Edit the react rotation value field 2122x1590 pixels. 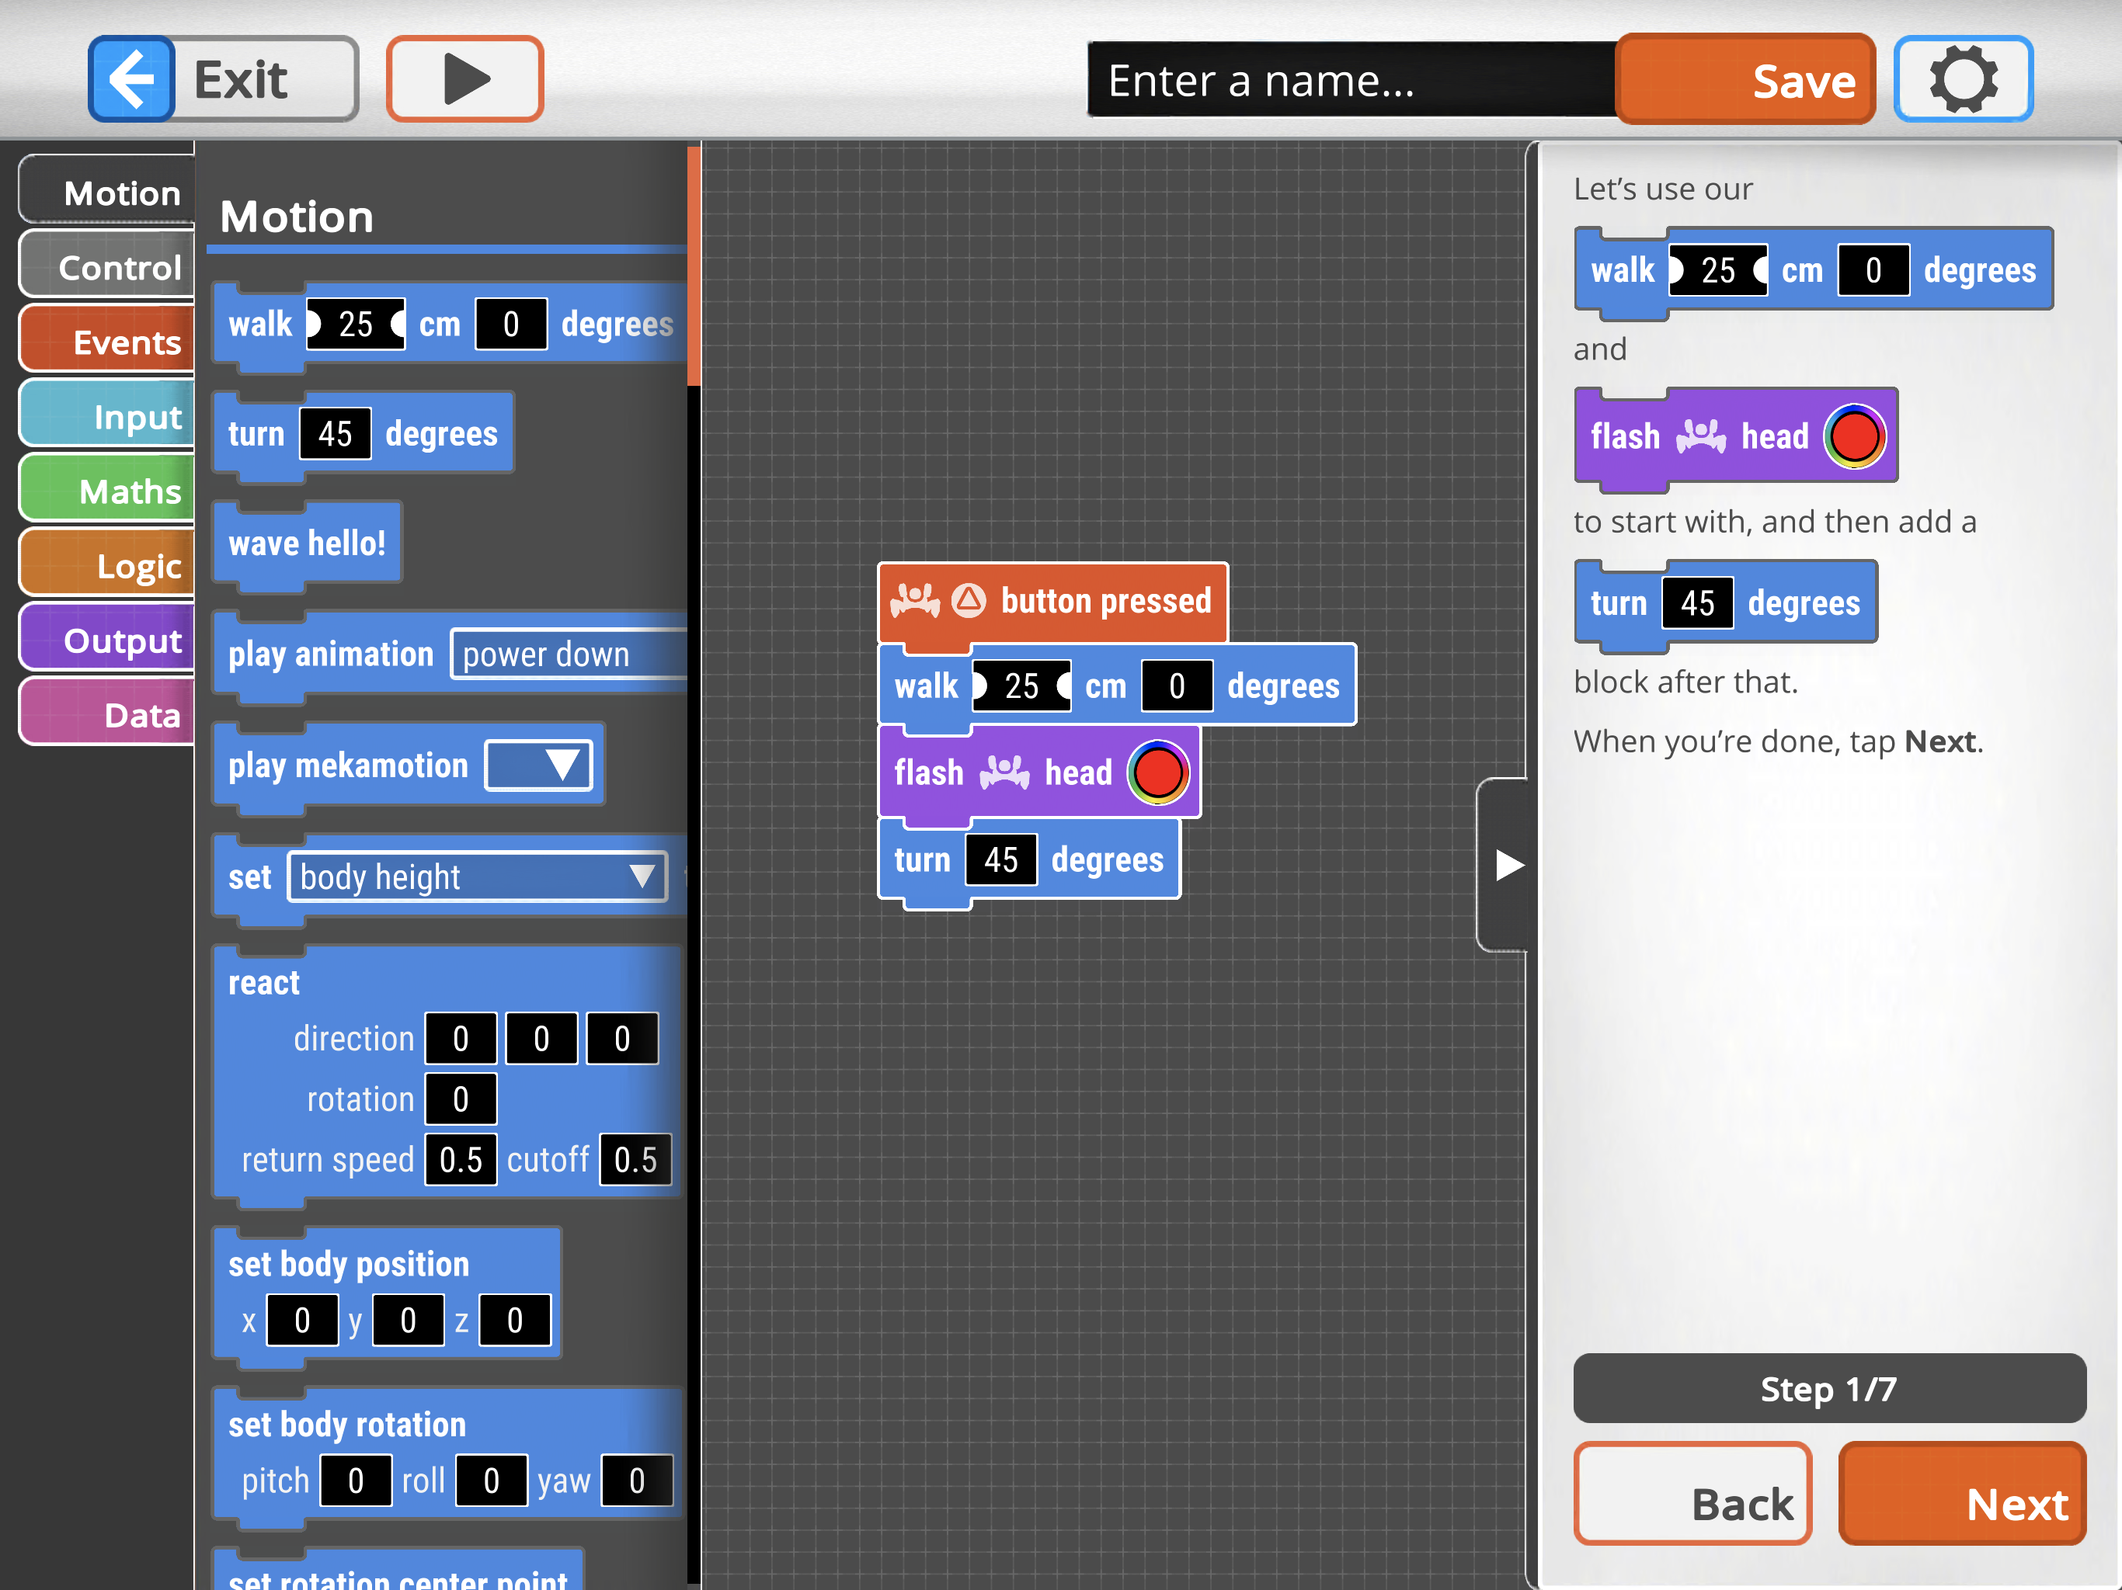tap(461, 1099)
